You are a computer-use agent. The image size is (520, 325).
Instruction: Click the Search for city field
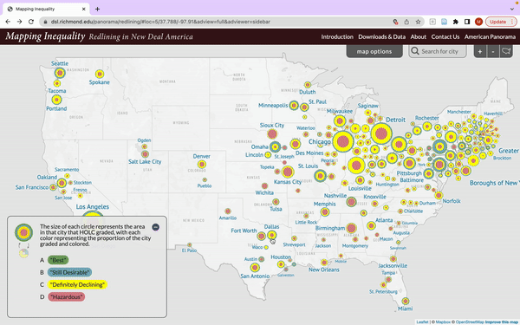[438, 51]
